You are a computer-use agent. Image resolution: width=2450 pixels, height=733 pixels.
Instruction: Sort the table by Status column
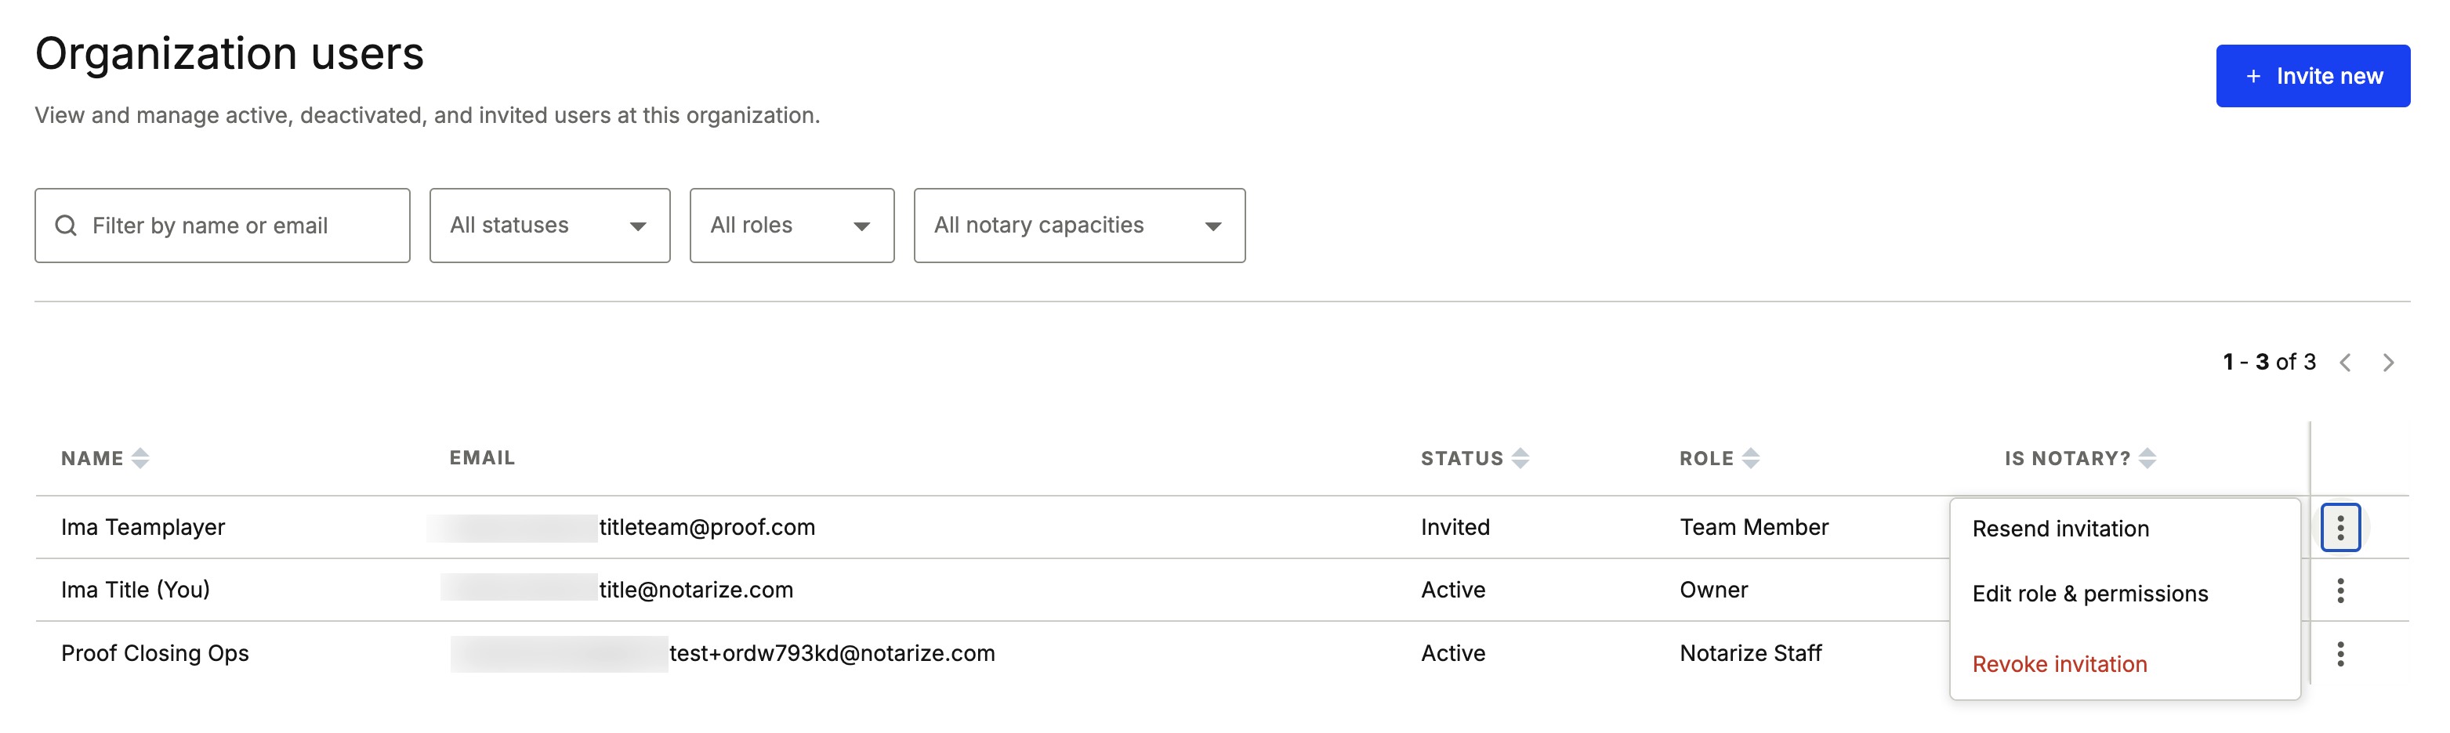[1520, 458]
